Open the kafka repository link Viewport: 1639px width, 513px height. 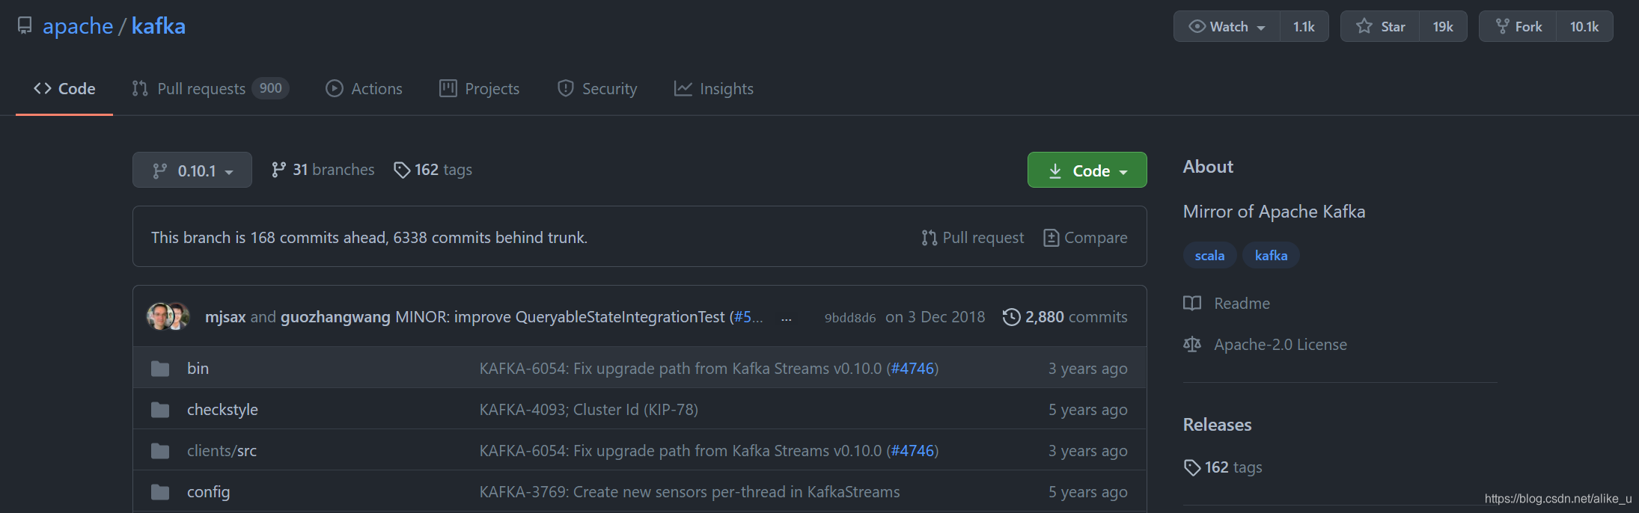click(x=159, y=26)
